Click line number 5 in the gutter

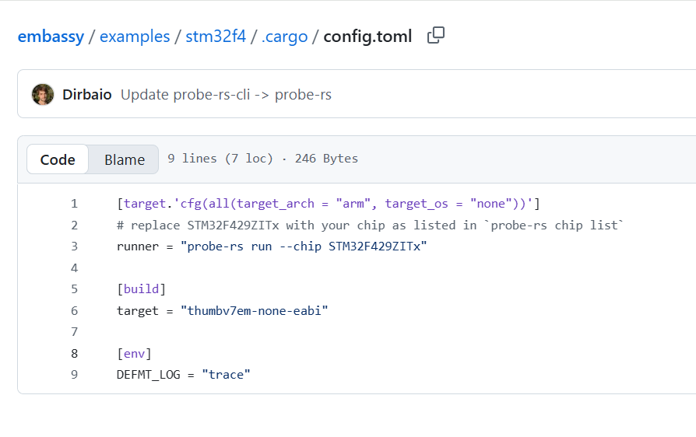(x=74, y=289)
